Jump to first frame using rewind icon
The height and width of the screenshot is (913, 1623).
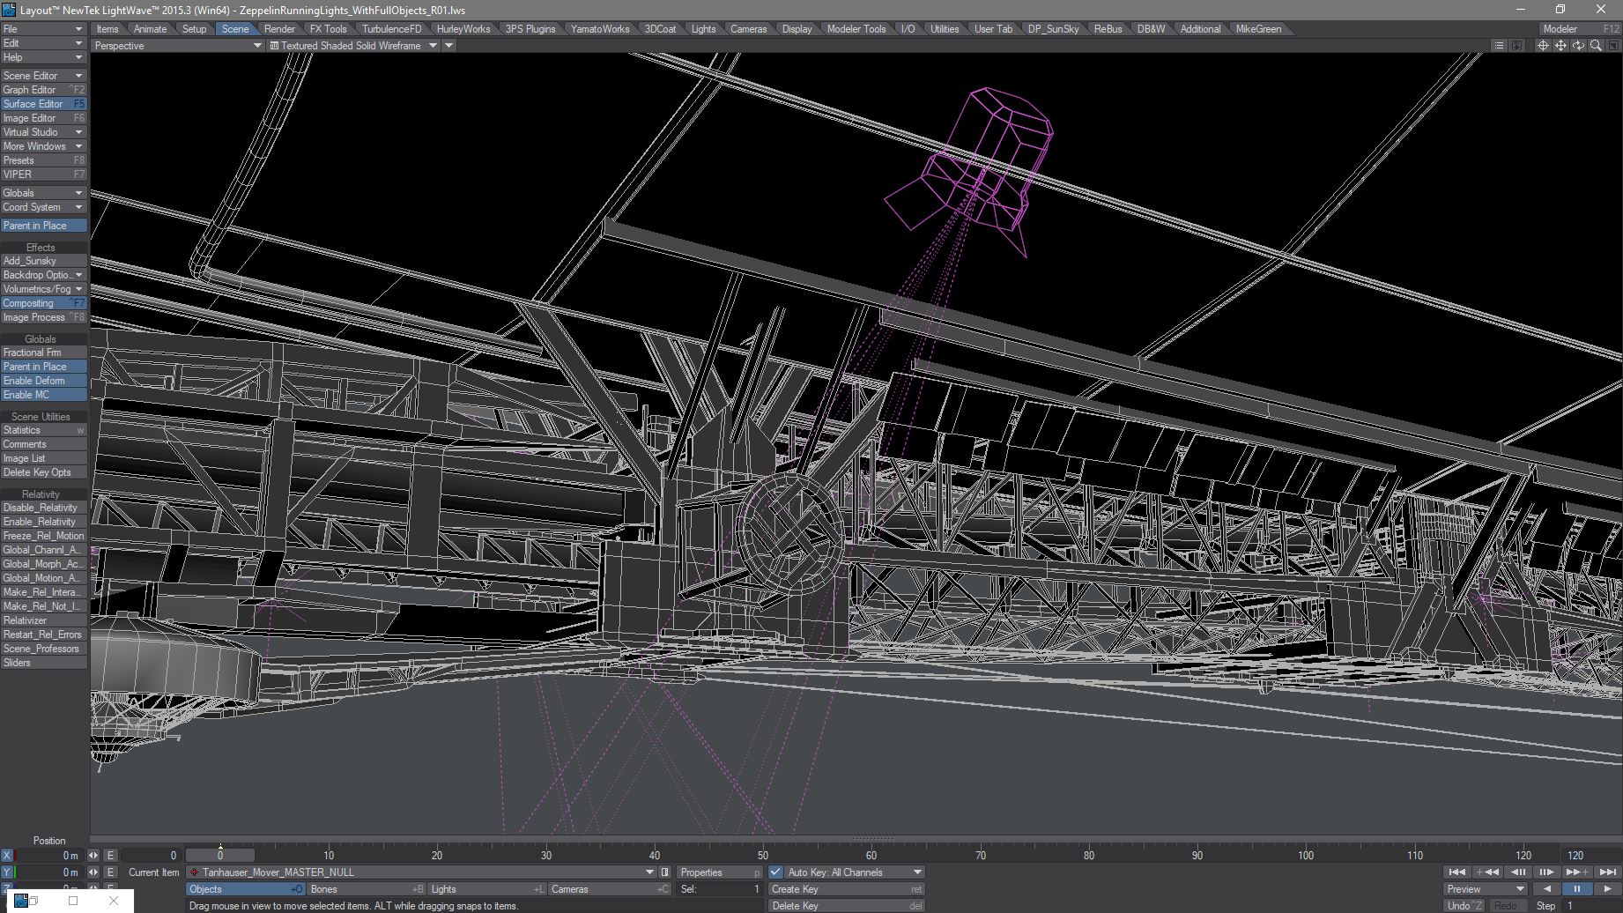[1456, 872]
